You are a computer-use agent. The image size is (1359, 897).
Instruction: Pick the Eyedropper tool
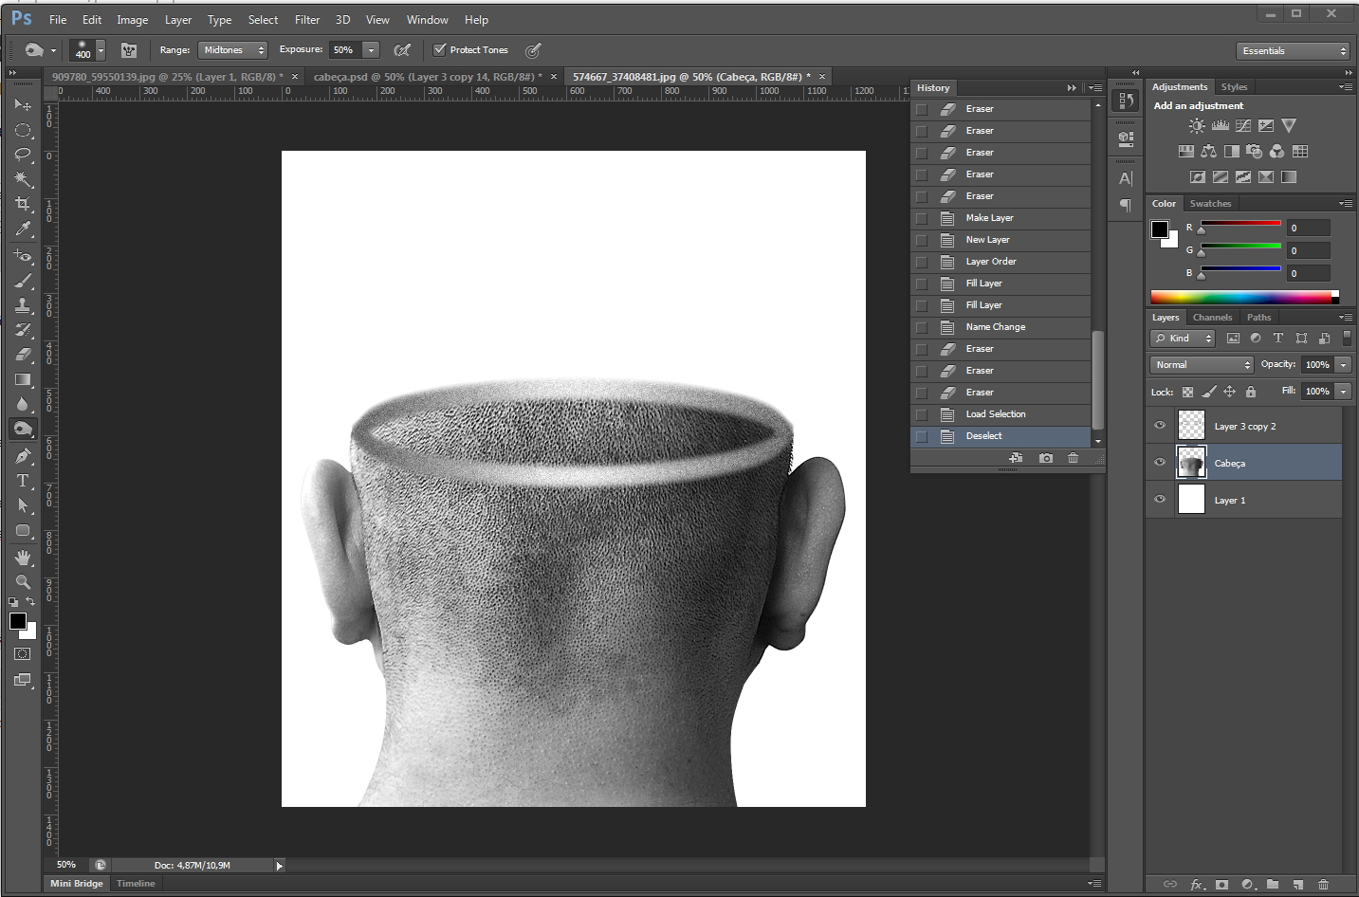23,229
